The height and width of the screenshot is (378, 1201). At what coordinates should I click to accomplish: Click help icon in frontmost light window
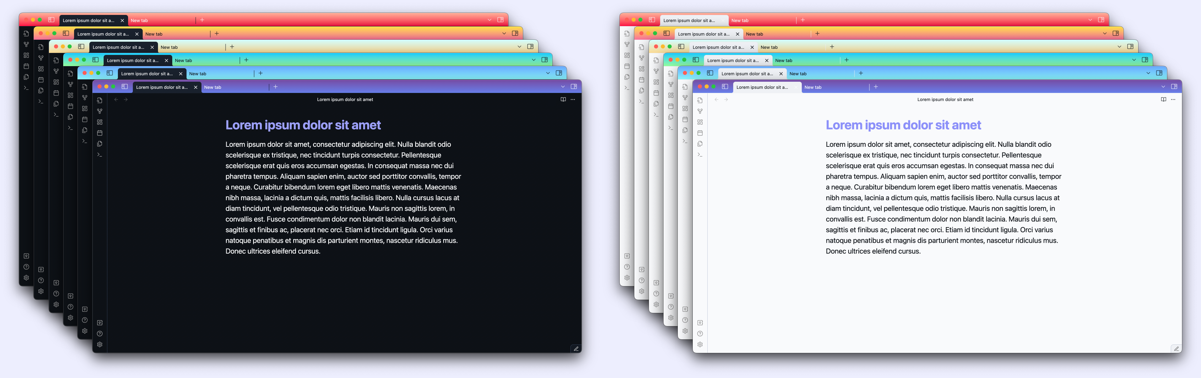(x=700, y=334)
